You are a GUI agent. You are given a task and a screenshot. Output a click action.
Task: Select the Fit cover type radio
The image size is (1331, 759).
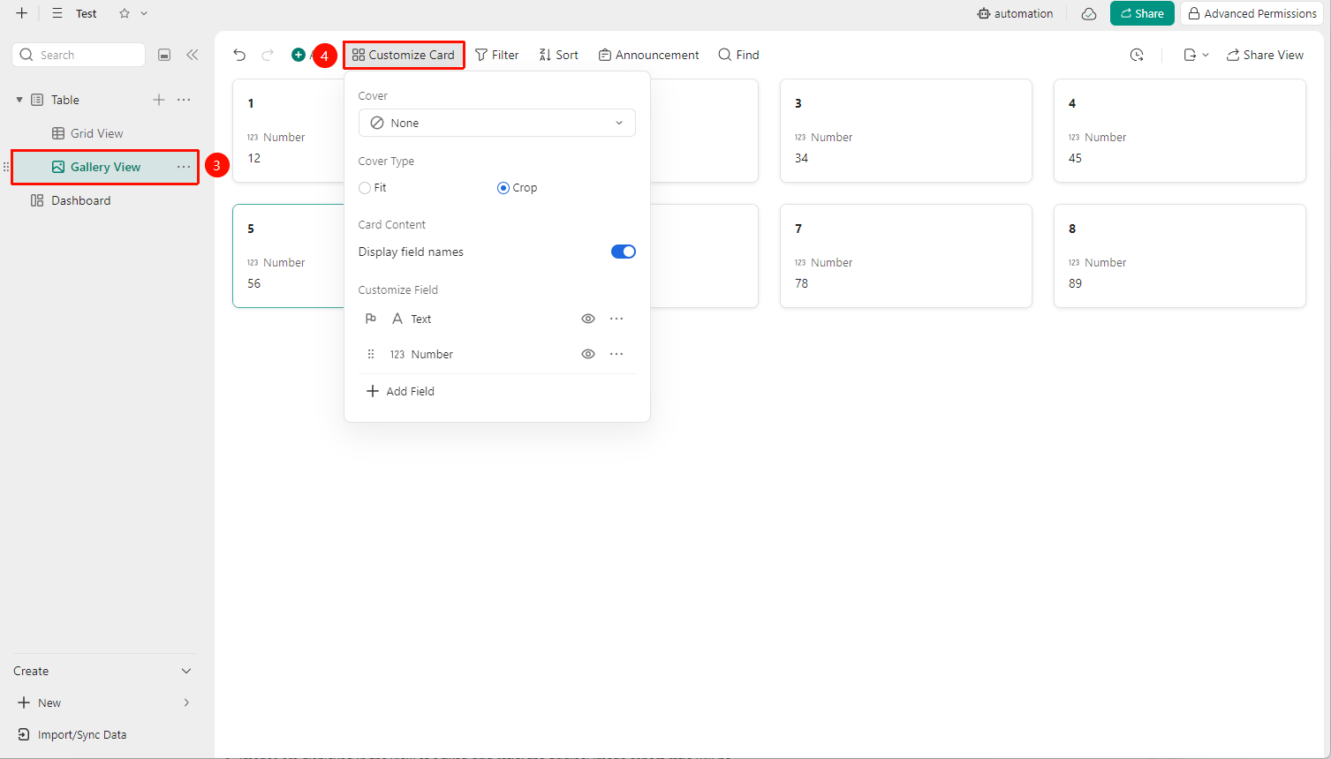click(365, 188)
